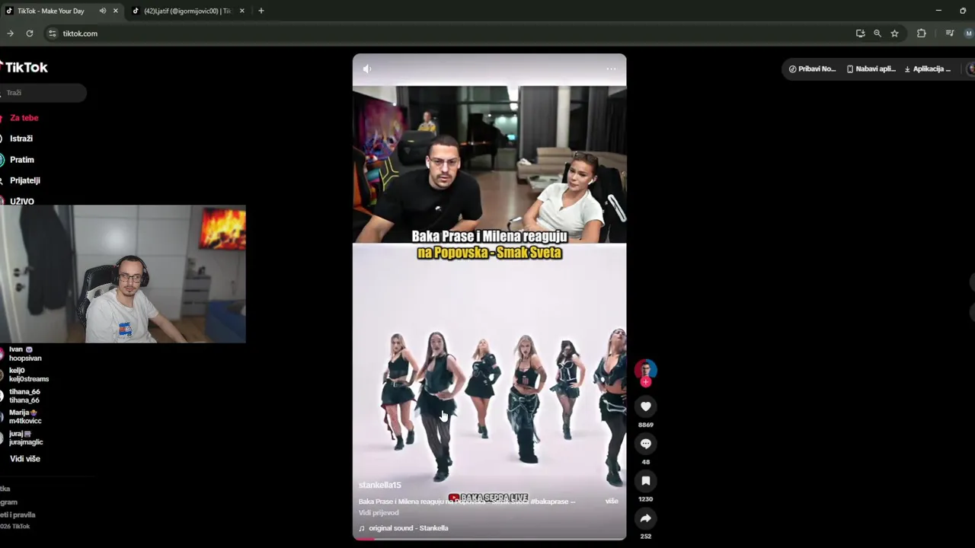Screen dimensions: 975x548
Task: Open the media control icon in Chrome toolbar
Action: (949, 33)
